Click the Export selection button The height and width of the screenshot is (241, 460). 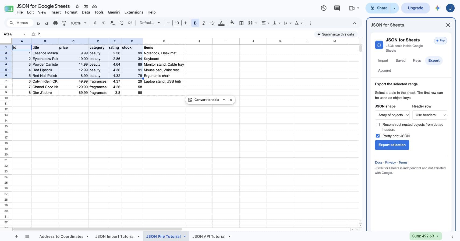pyautogui.click(x=392, y=145)
